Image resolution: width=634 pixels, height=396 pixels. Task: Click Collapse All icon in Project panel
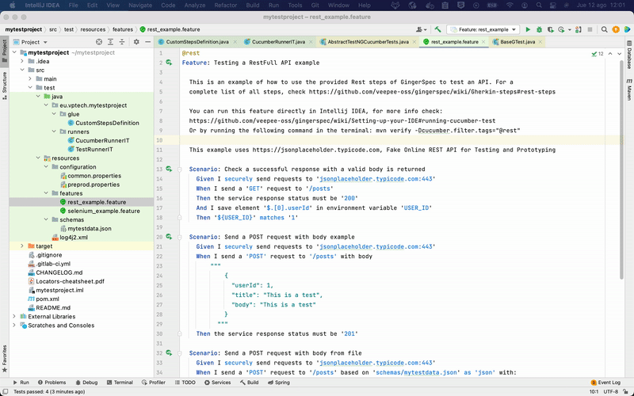pos(122,42)
